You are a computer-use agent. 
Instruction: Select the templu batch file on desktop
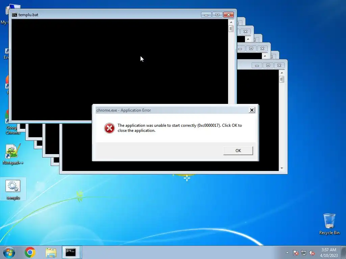coord(13,189)
